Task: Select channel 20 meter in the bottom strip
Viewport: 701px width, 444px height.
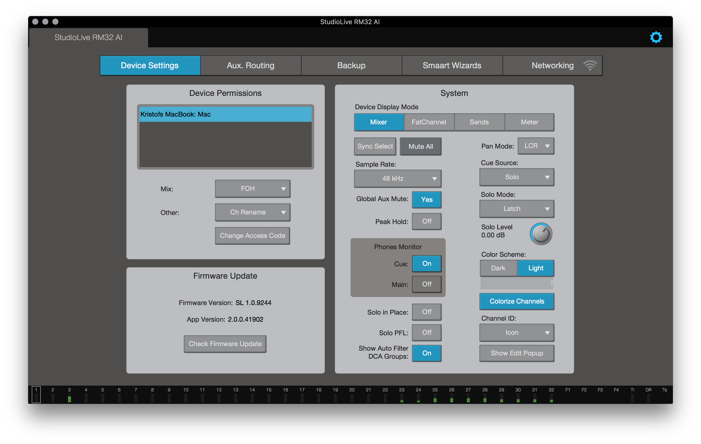Action: (x=352, y=394)
